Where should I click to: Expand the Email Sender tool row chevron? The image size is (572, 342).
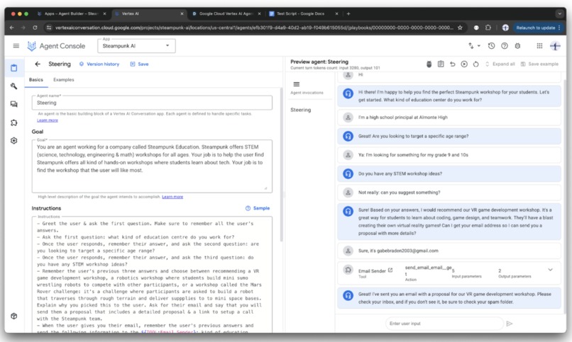click(551, 270)
